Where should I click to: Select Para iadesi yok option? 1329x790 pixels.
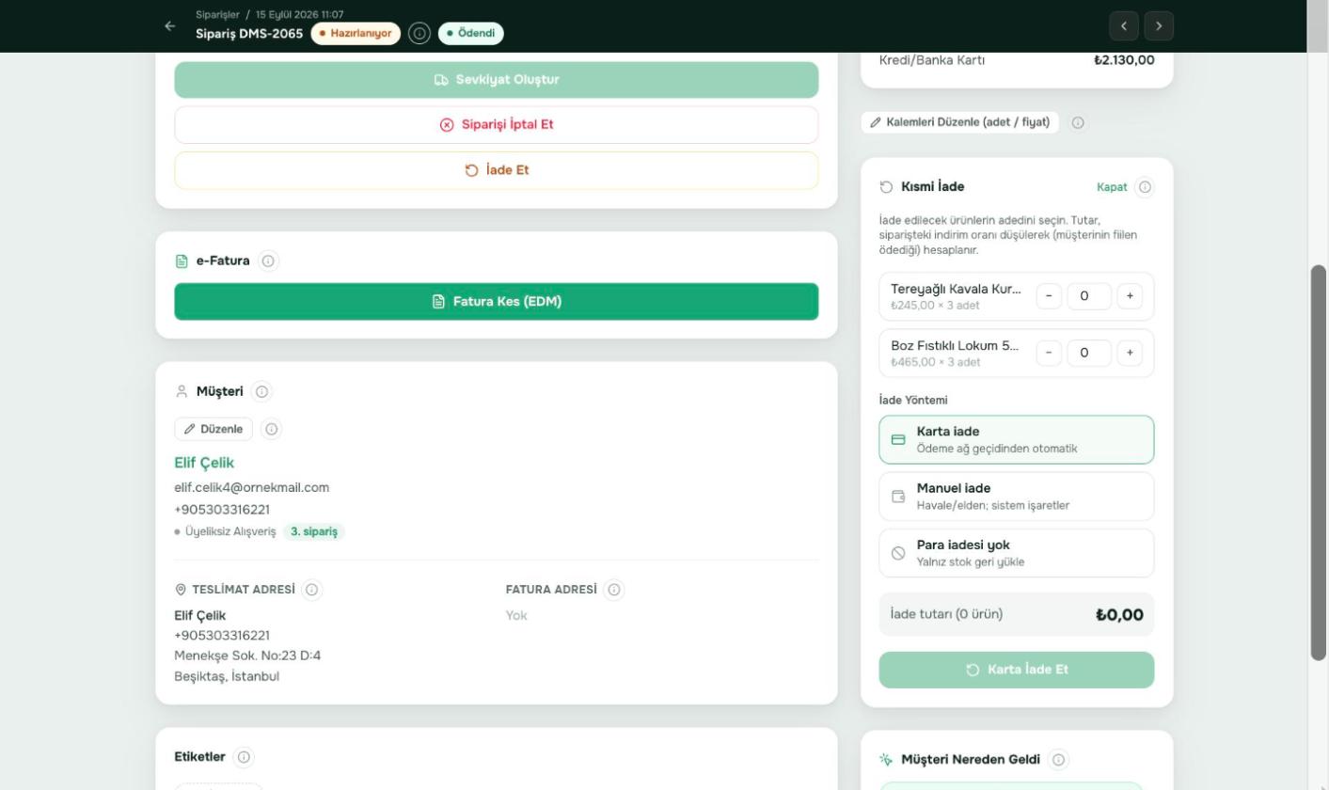[1017, 553]
